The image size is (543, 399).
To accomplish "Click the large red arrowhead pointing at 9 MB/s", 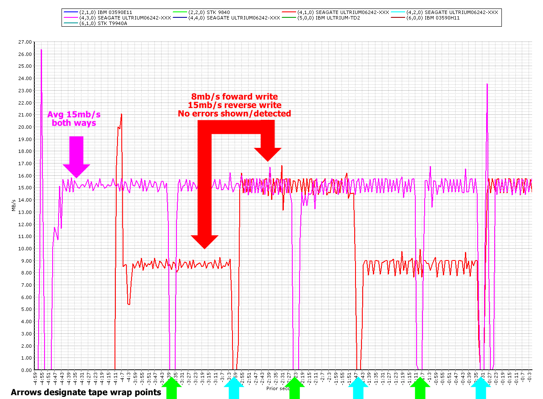I will point(204,241).
